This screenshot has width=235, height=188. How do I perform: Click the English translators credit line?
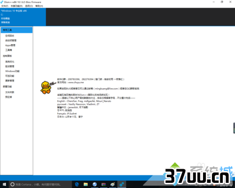84,101
